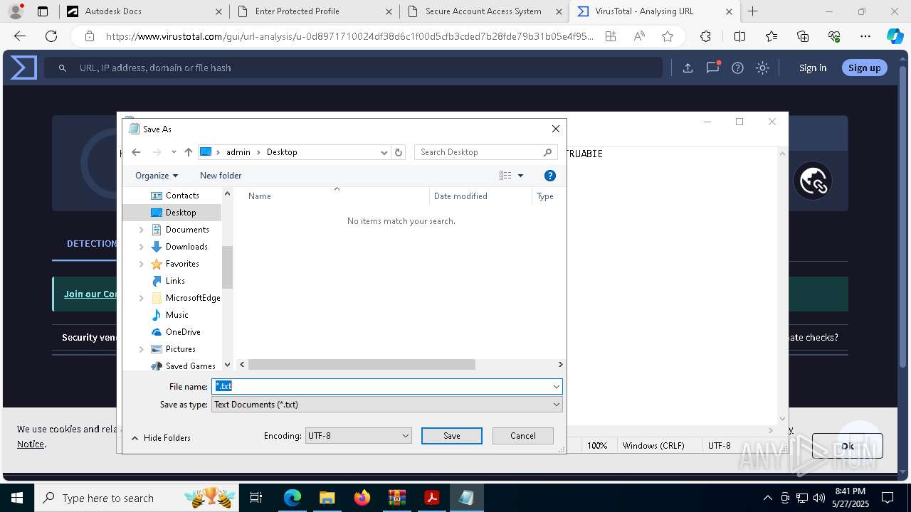Switch to Secure Account Access System tab

pyautogui.click(x=484, y=11)
